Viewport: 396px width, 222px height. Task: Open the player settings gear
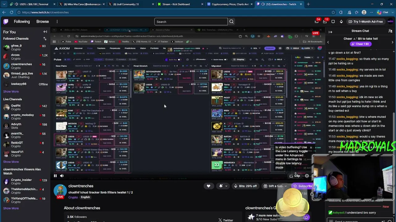point(307,176)
